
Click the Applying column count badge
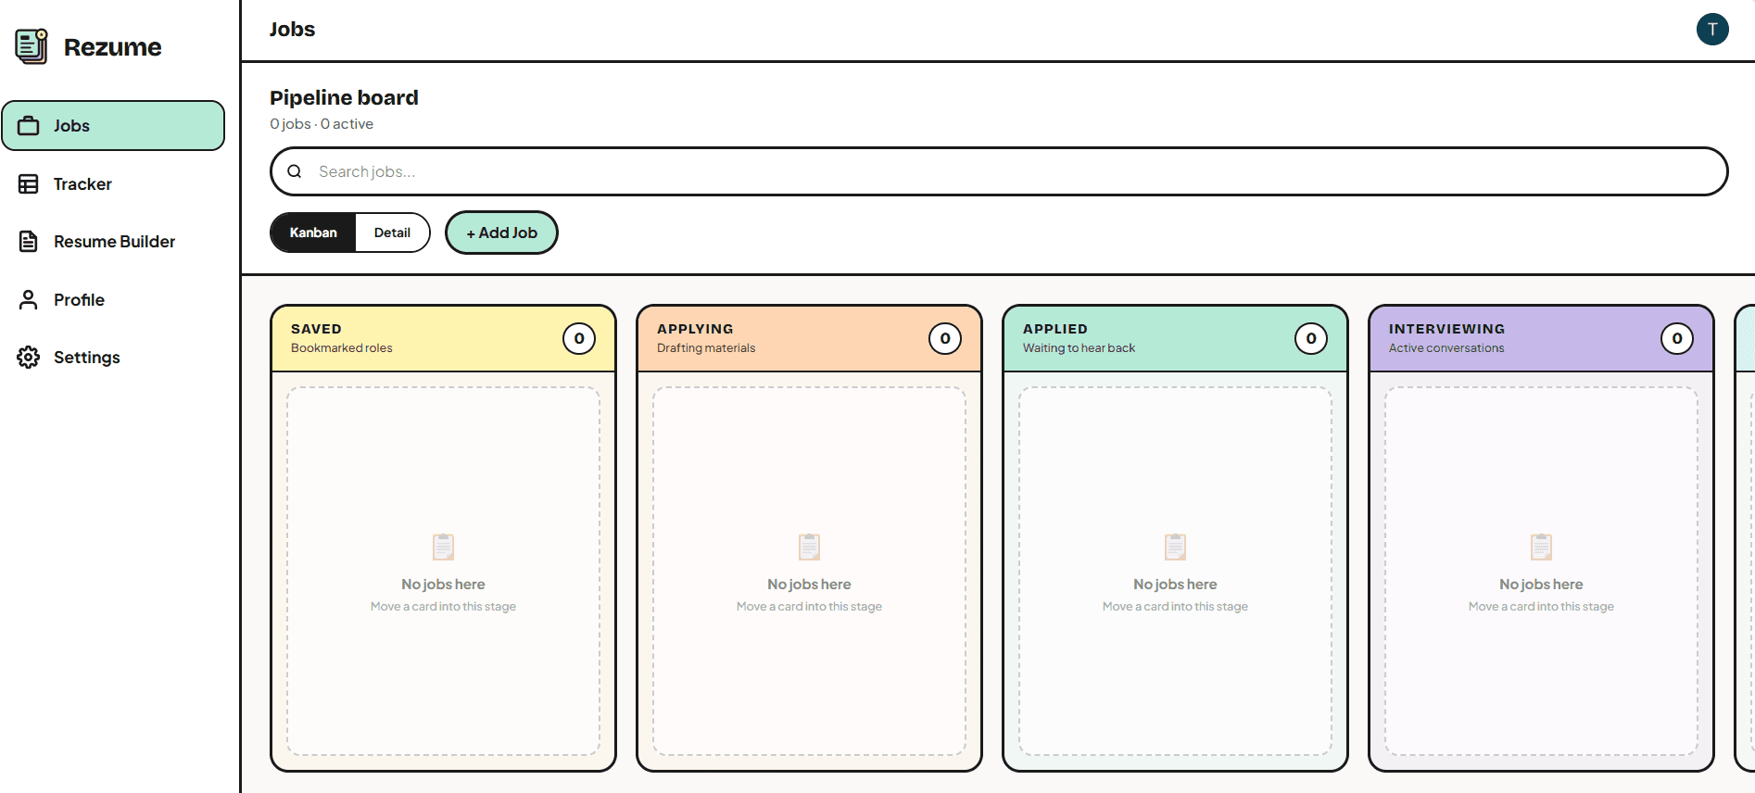945,339
